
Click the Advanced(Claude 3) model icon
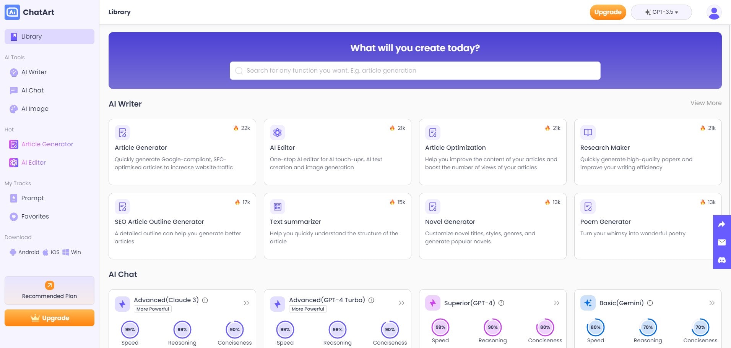click(x=122, y=304)
